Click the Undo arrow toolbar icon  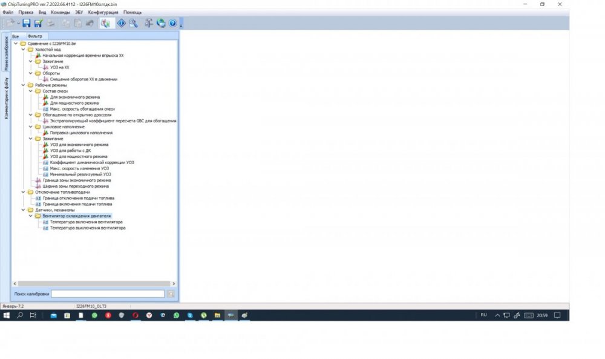tap(90, 23)
